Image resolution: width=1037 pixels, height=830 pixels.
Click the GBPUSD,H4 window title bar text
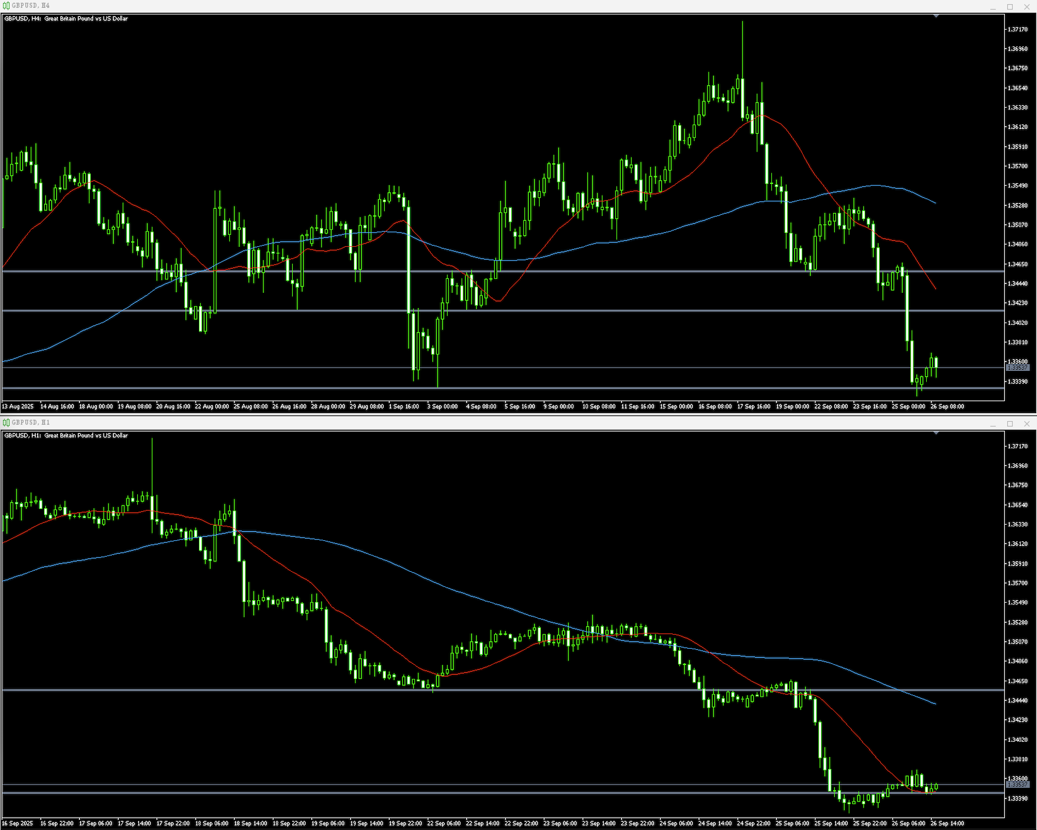31,6
